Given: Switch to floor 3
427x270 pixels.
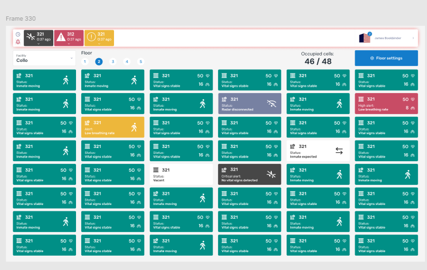Looking at the screenshot, I should (113, 62).
